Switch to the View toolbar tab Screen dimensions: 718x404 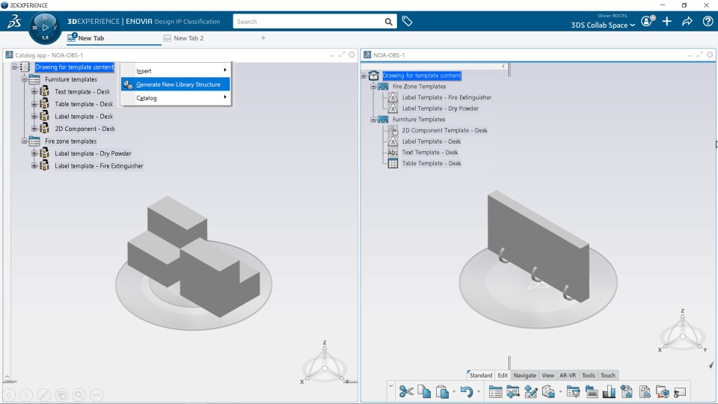547,375
